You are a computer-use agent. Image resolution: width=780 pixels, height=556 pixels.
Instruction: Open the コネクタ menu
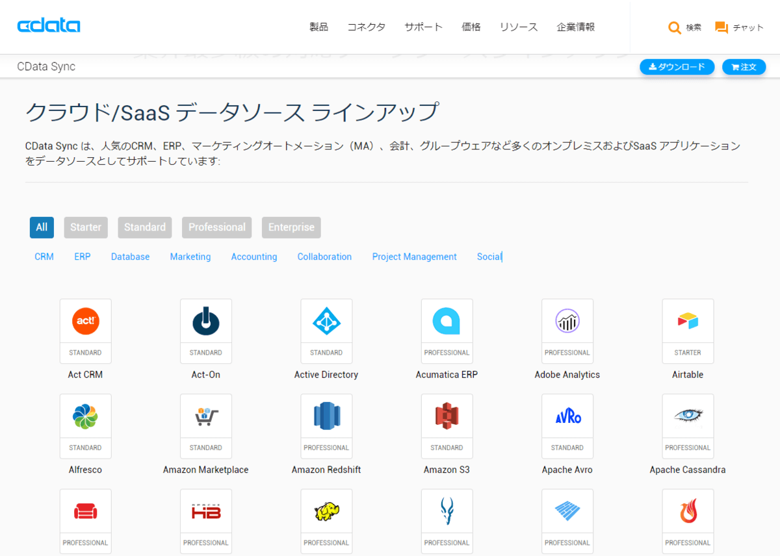(366, 27)
